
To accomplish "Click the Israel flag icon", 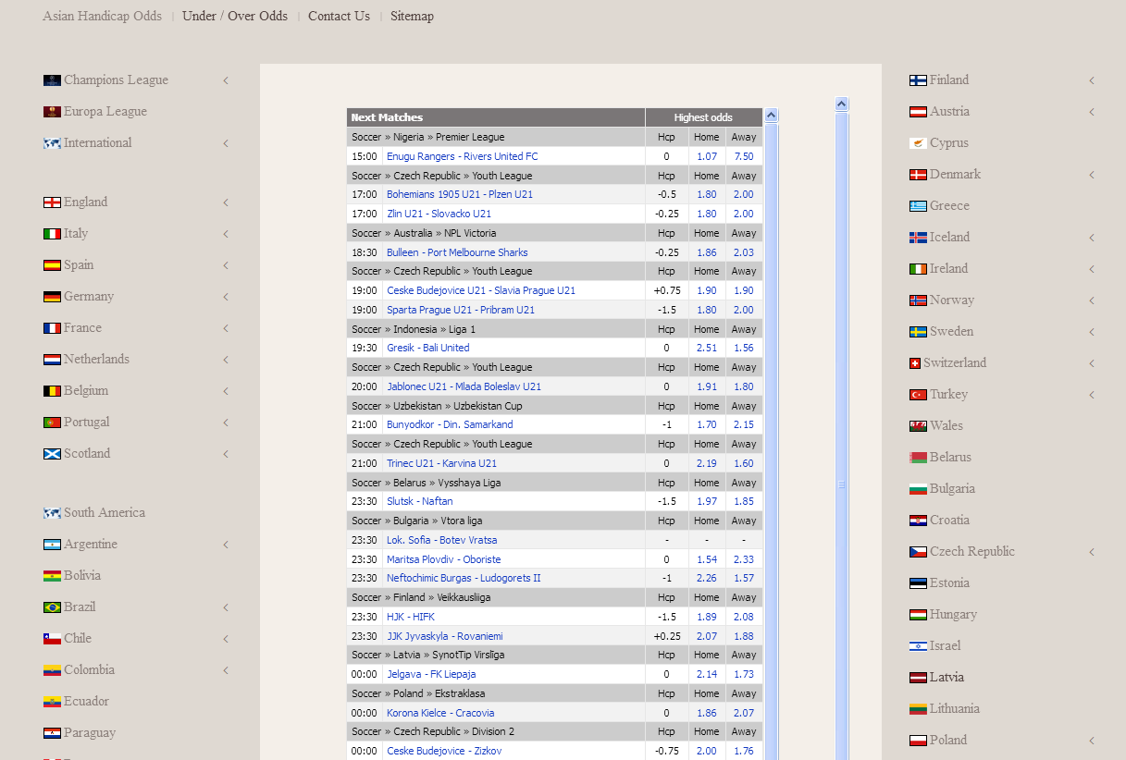I will (x=918, y=646).
